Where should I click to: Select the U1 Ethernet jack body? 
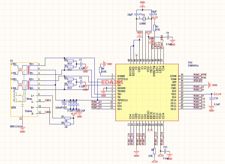(24, 89)
